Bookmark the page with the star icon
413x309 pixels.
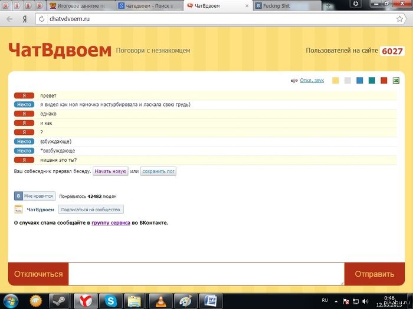click(399, 19)
